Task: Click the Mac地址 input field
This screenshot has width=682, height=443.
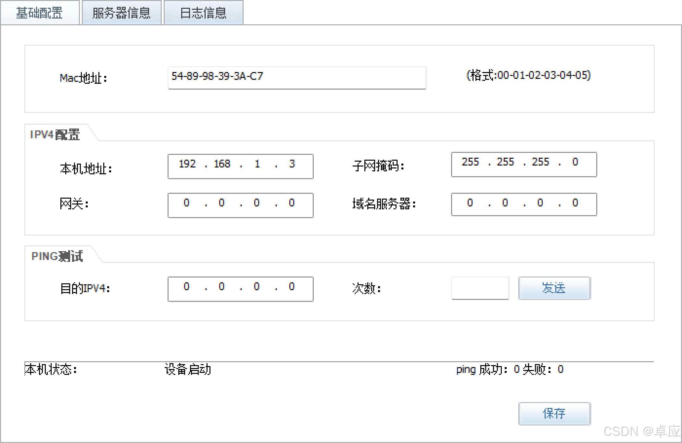Action: (x=297, y=78)
